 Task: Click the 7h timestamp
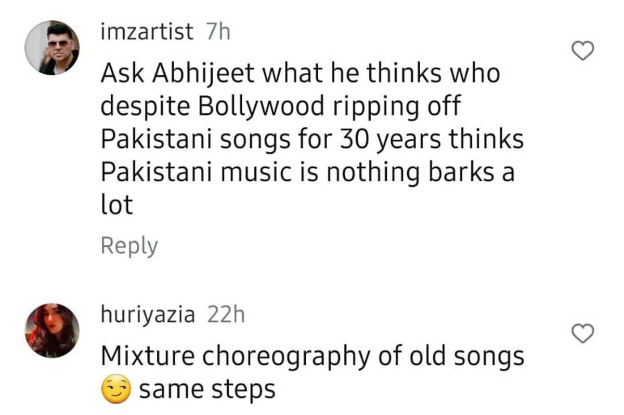click(x=218, y=33)
